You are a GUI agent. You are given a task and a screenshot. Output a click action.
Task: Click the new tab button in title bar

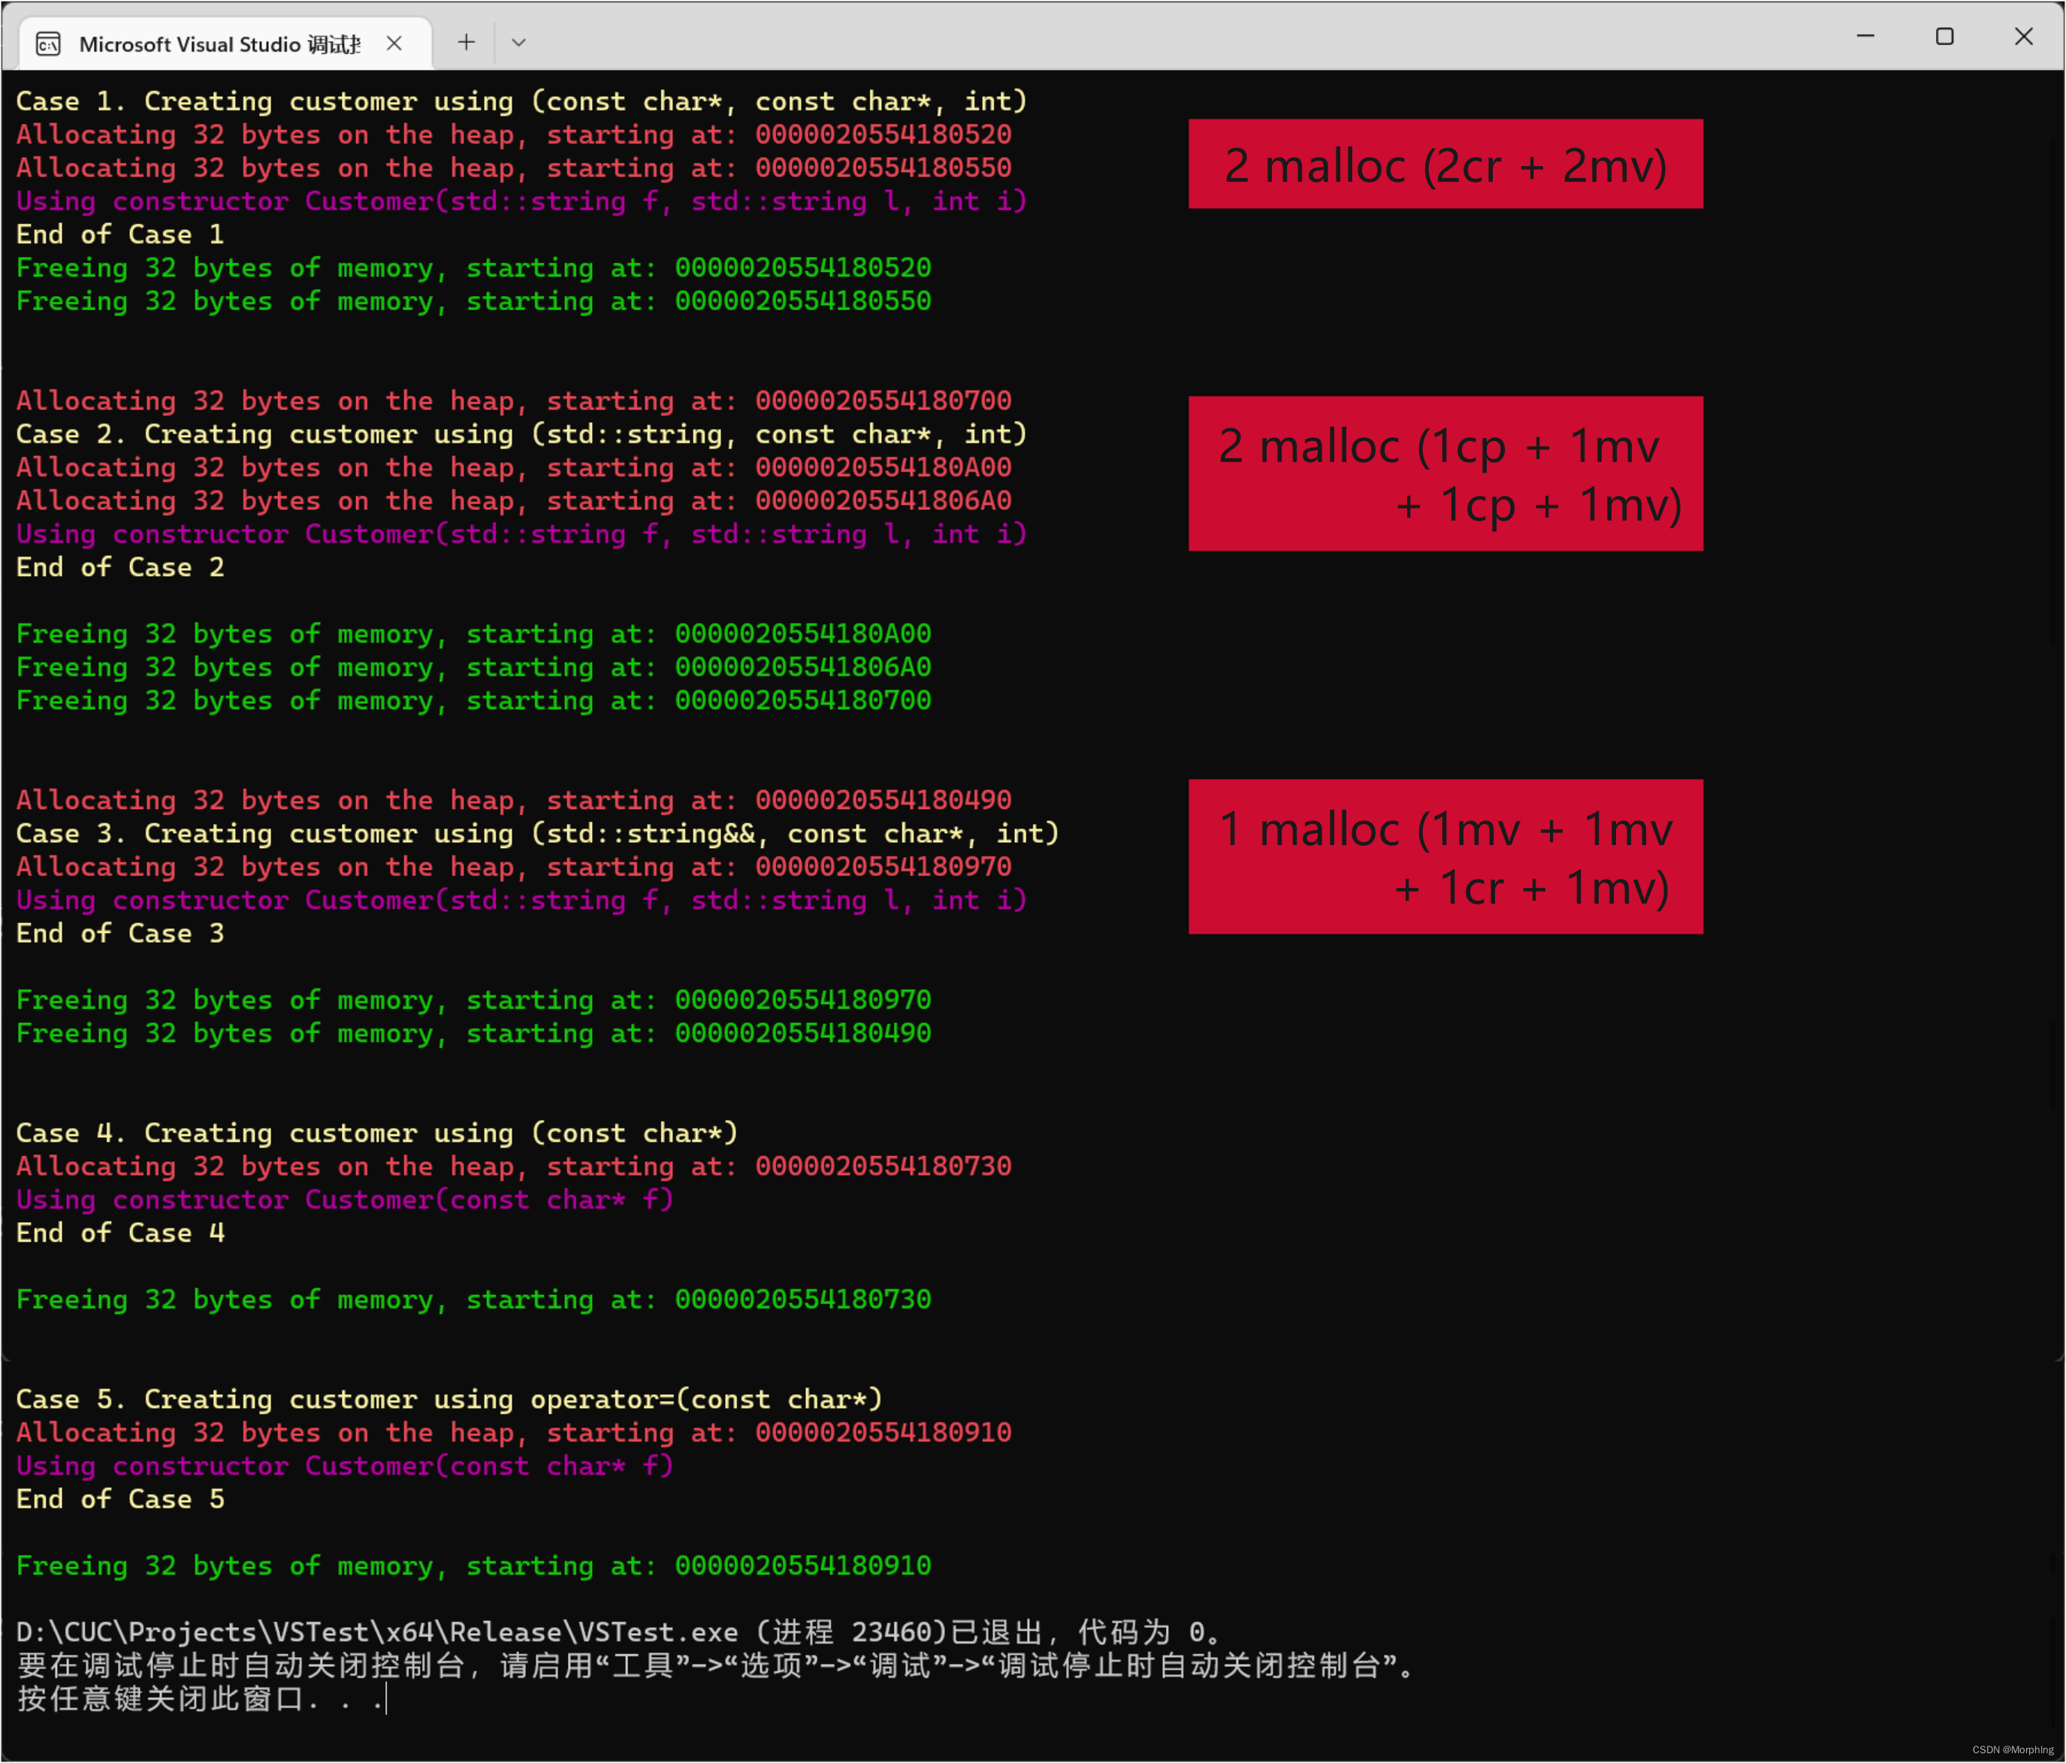464,38
